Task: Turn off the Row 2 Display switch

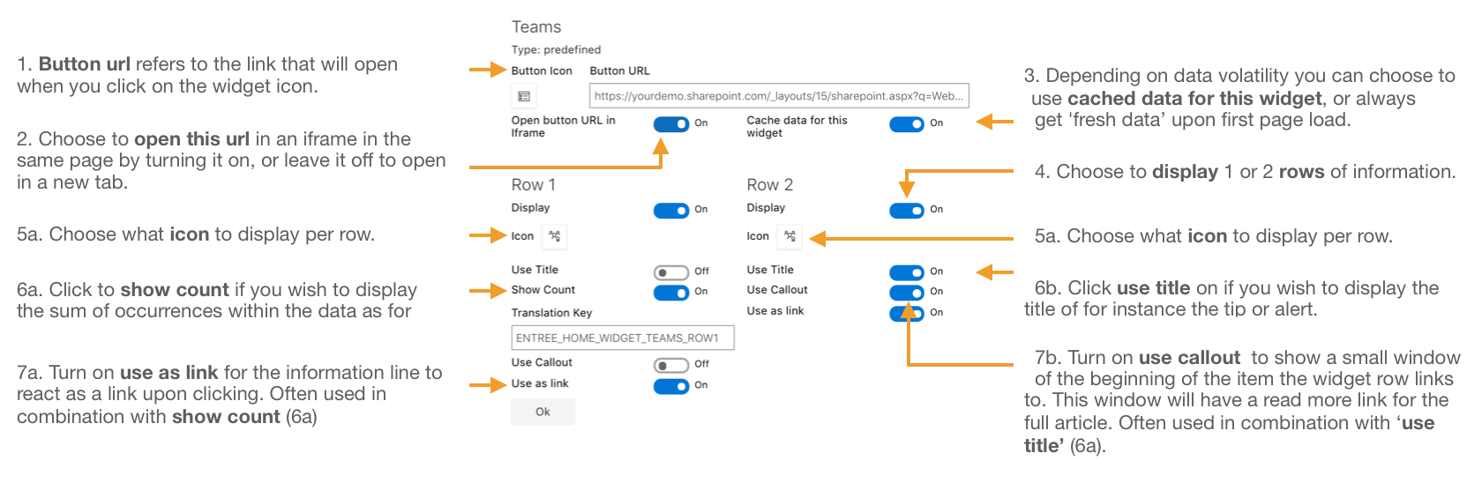Action: 907,211
